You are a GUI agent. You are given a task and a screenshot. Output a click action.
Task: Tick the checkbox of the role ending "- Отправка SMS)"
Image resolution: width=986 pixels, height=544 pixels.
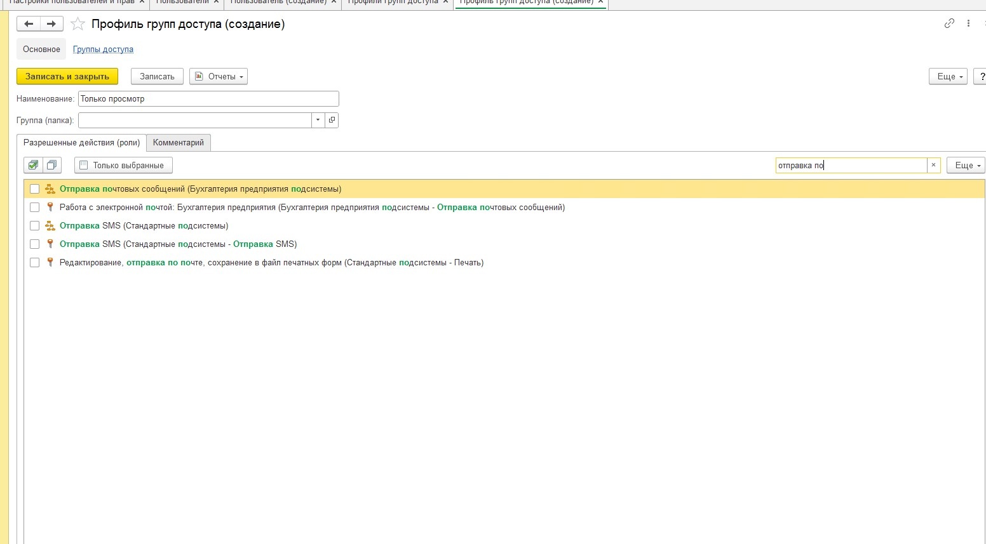(34, 244)
